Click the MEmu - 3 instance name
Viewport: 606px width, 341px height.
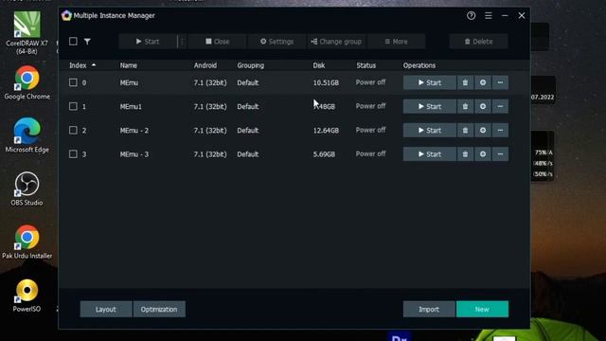point(134,154)
